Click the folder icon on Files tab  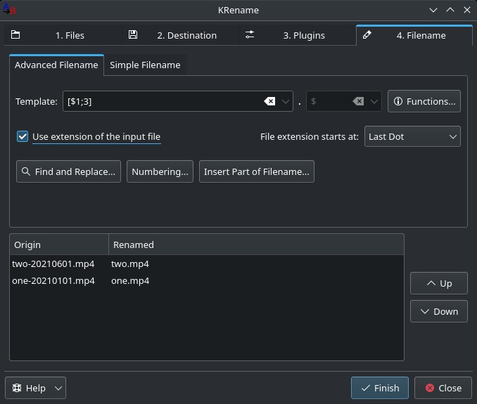(x=15, y=34)
